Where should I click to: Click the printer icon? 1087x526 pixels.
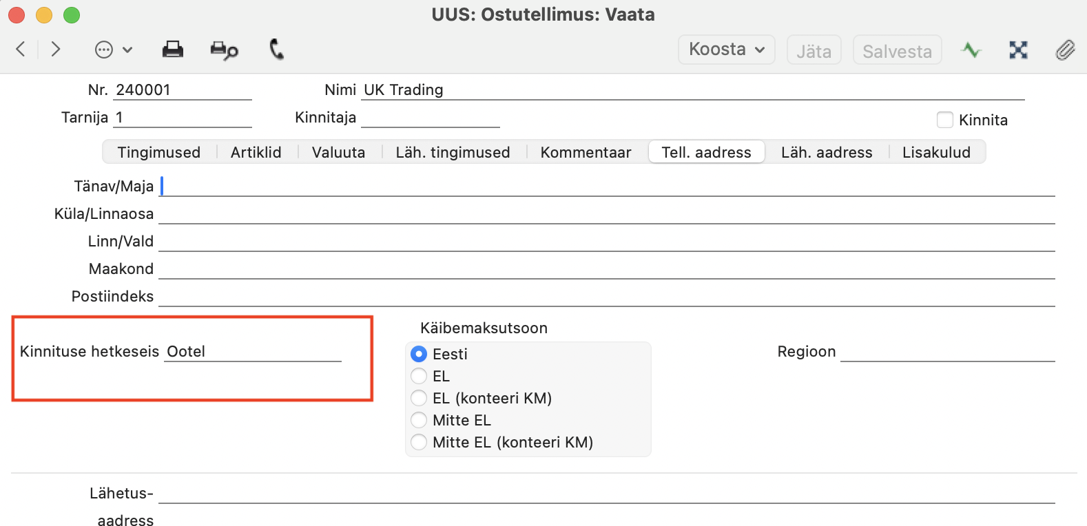172,50
